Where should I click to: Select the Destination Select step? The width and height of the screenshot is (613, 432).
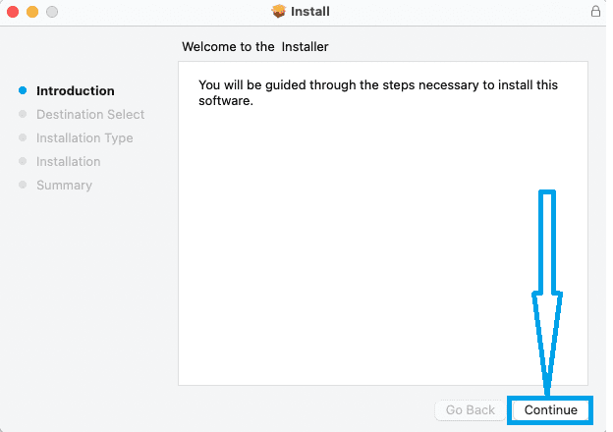click(89, 115)
